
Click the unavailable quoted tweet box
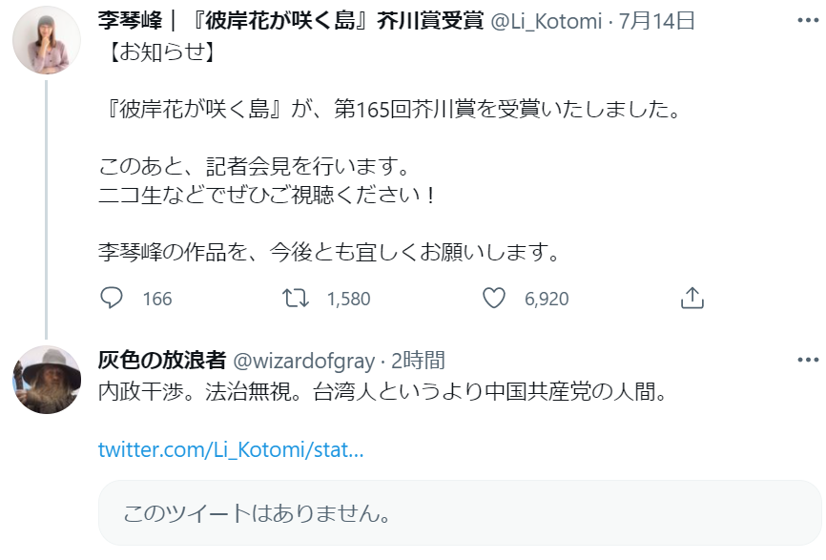point(460,512)
